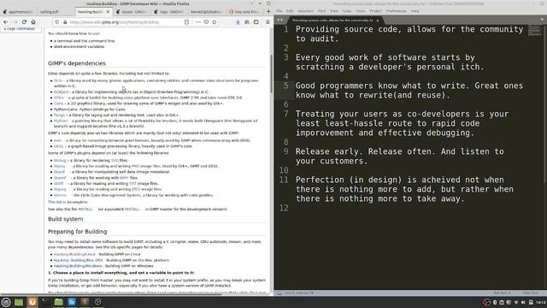Open Sublime Text Goto menu
The image size is (547, 308).
click(347, 11)
